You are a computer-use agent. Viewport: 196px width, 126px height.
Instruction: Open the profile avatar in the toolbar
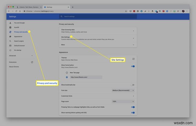pos(183,11)
